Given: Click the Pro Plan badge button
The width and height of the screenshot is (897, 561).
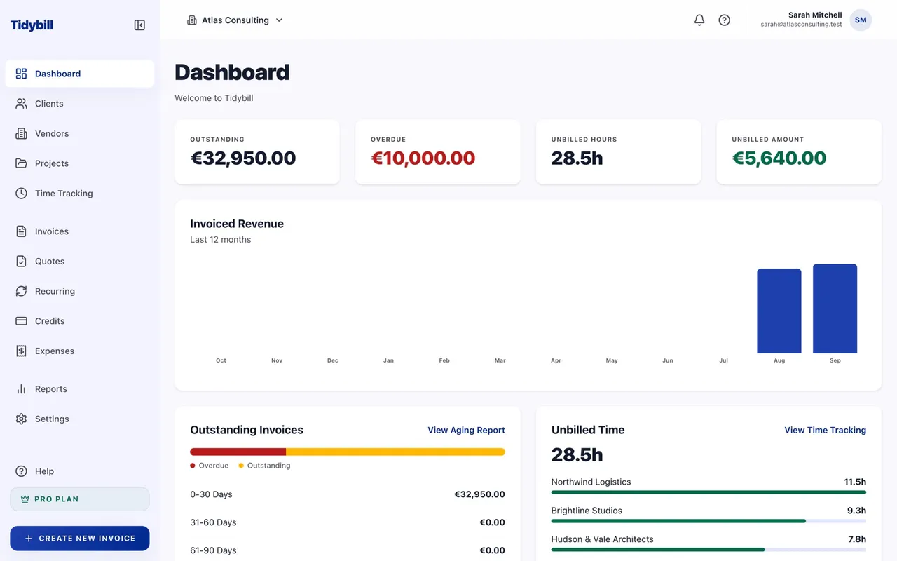Looking at the screenshot, I should (80, 499).
